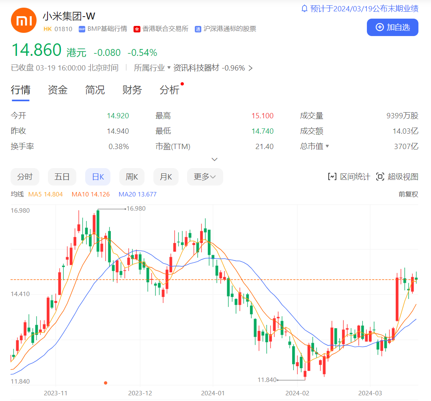Open the 预计于2024/03/19公布末期业绩 notice link

[364, 9]
